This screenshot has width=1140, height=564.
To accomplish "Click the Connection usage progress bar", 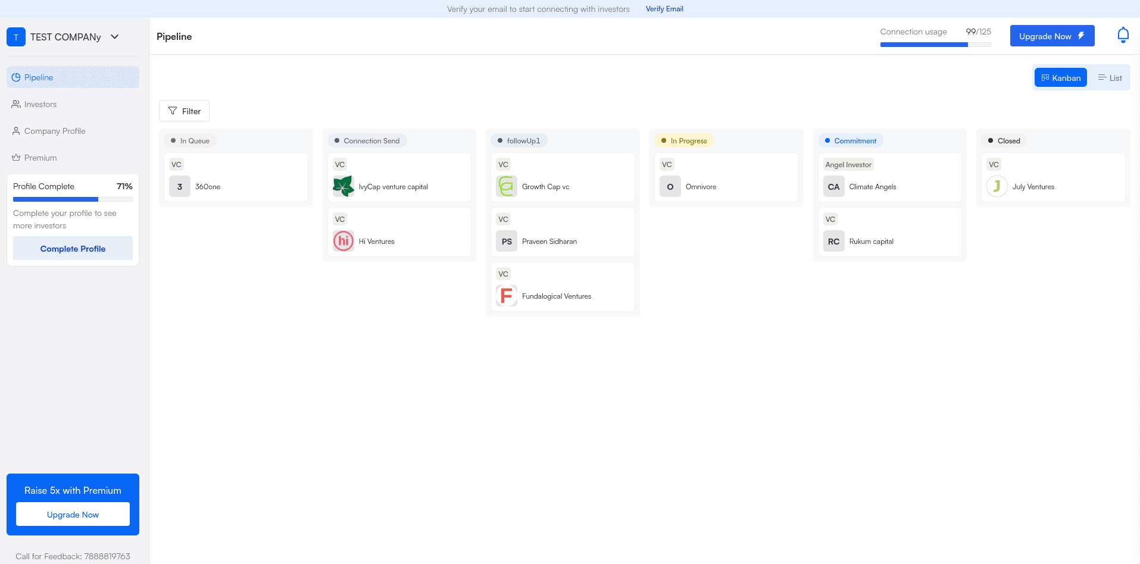I will [935, 45].
